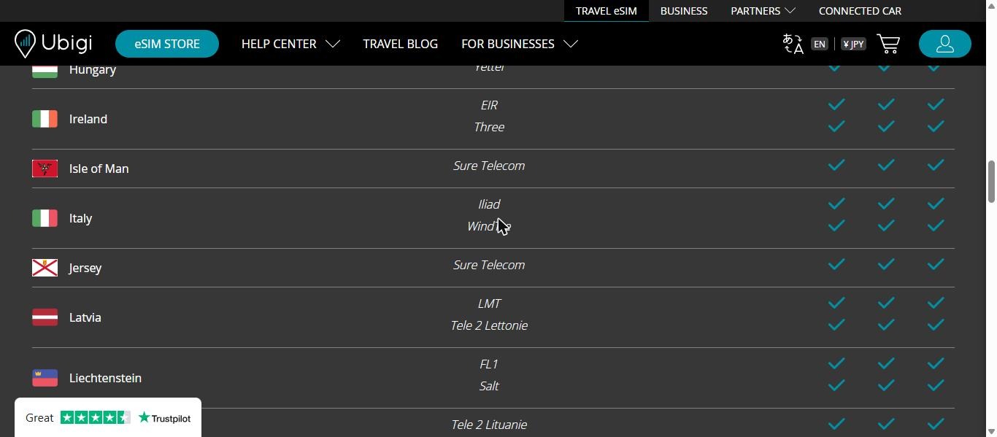Switch to the BUSINESS tab
This screenshot has width=997, height=437.
point(684,11)
